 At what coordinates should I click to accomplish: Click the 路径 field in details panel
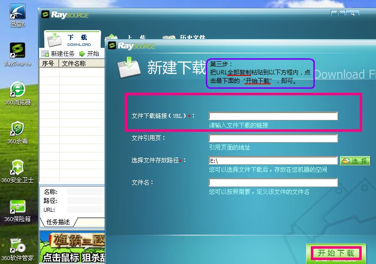(x=85, y=201)
